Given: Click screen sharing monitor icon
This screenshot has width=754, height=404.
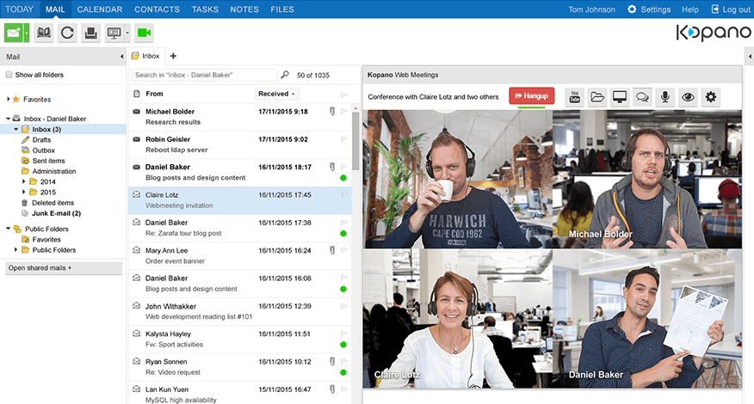Looking at the screenshot, I should [620, 96].
